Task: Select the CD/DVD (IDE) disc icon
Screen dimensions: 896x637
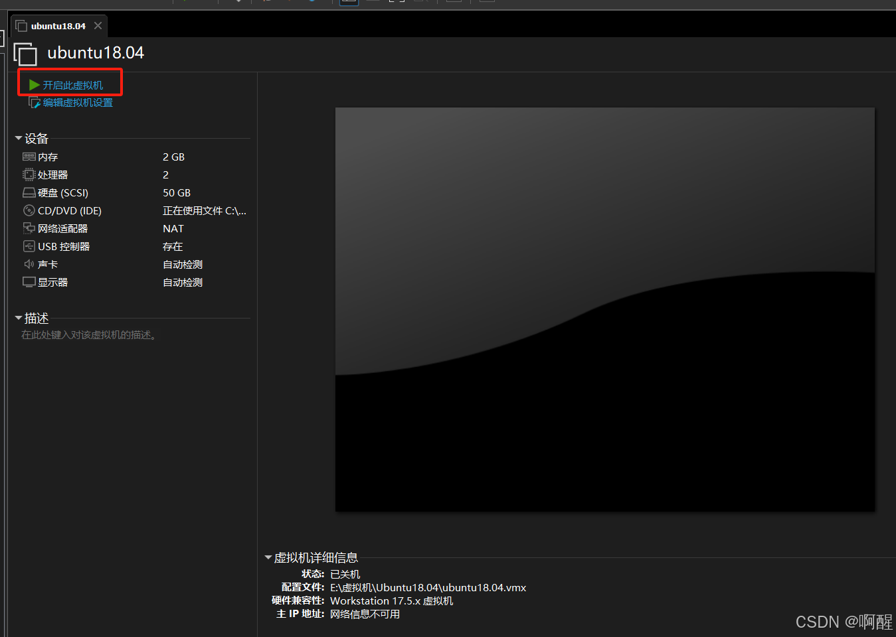Action: click(29, 211)
